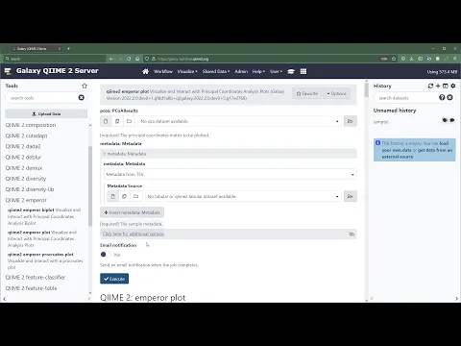Click the history annotation comment icon
Image resolution: width=461 pixels, height=346 pixels.
pos(452,120)
